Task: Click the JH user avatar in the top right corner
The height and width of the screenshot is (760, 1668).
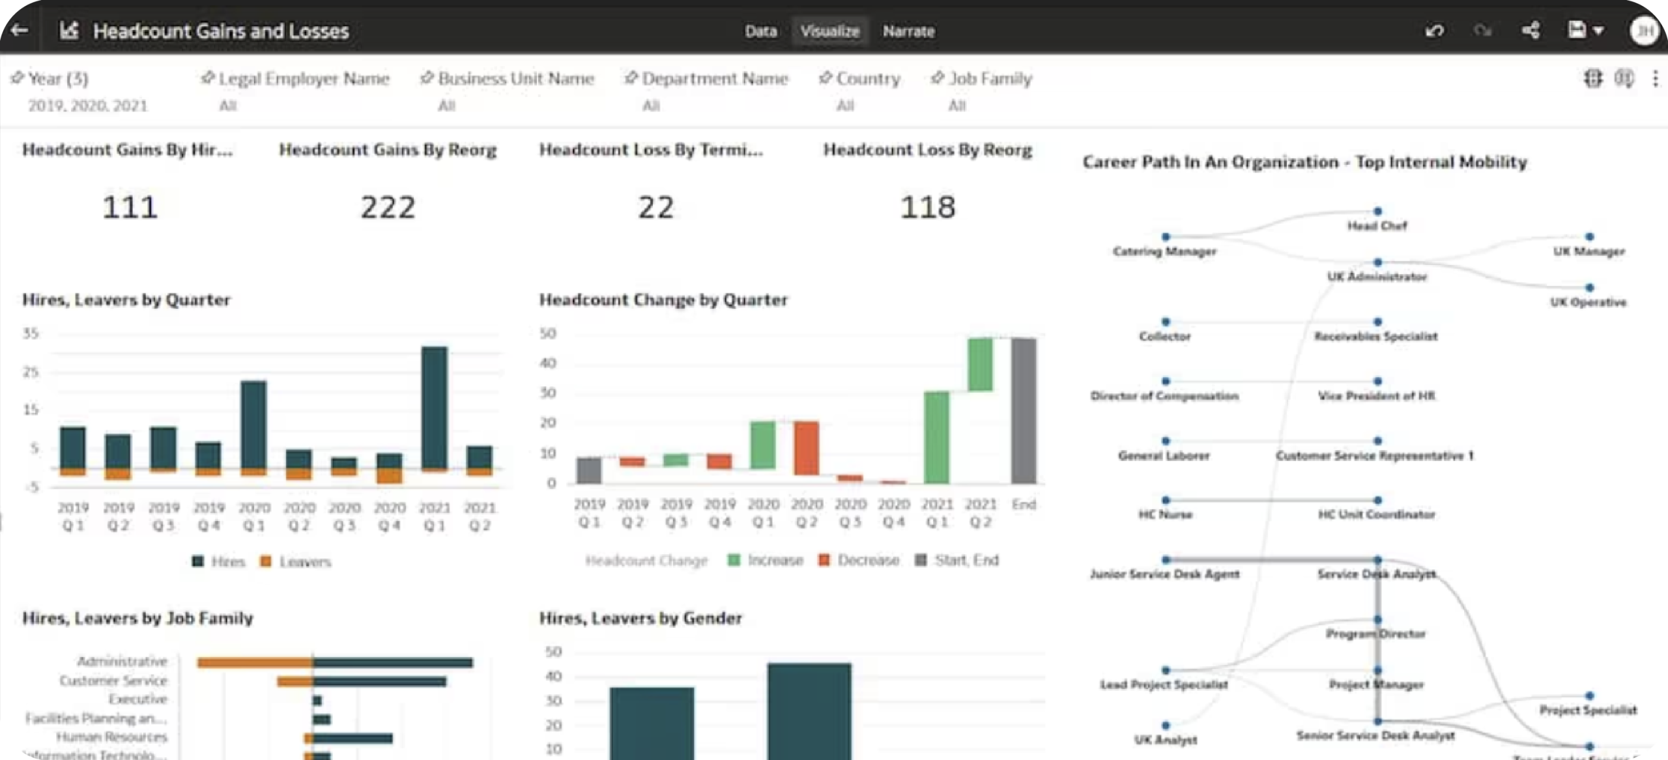Action: (x=1646, y=31)
